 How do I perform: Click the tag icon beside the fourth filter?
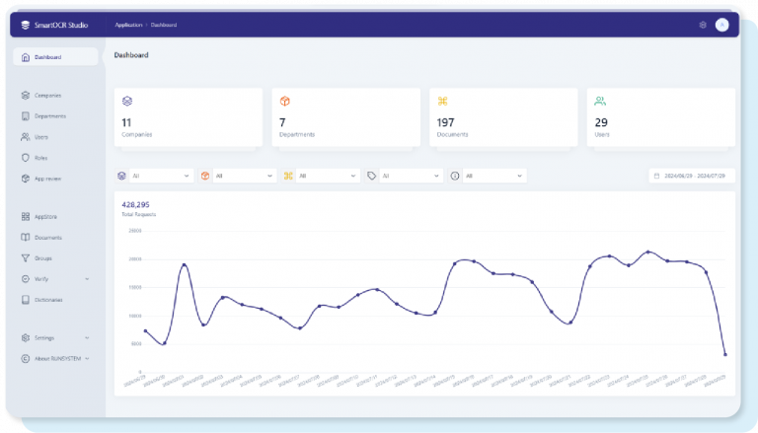(371, 176)
